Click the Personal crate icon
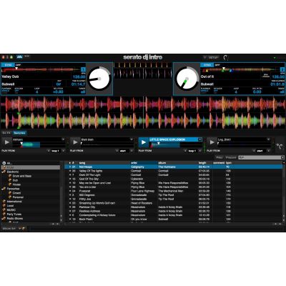Screen dimensions: 286x286 [x=10, y=197]
